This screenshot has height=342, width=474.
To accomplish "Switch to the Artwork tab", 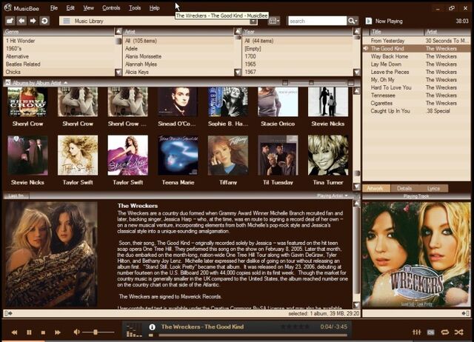I will 375,188.
